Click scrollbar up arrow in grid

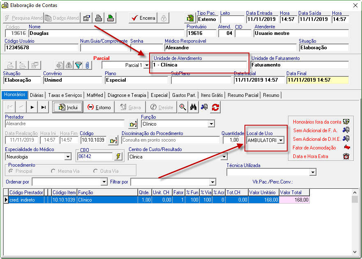pyautogui.click(x=355, y=193)
